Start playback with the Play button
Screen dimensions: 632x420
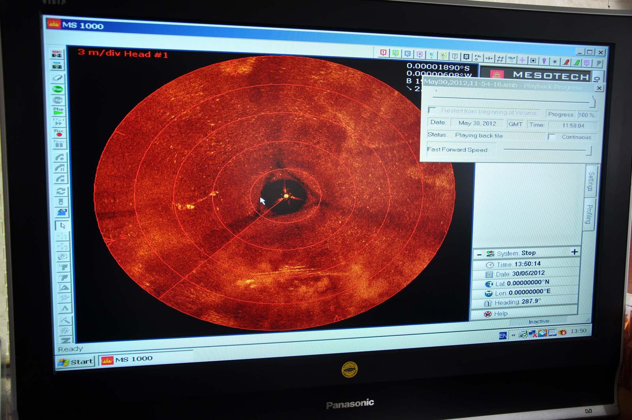(58, 111)
